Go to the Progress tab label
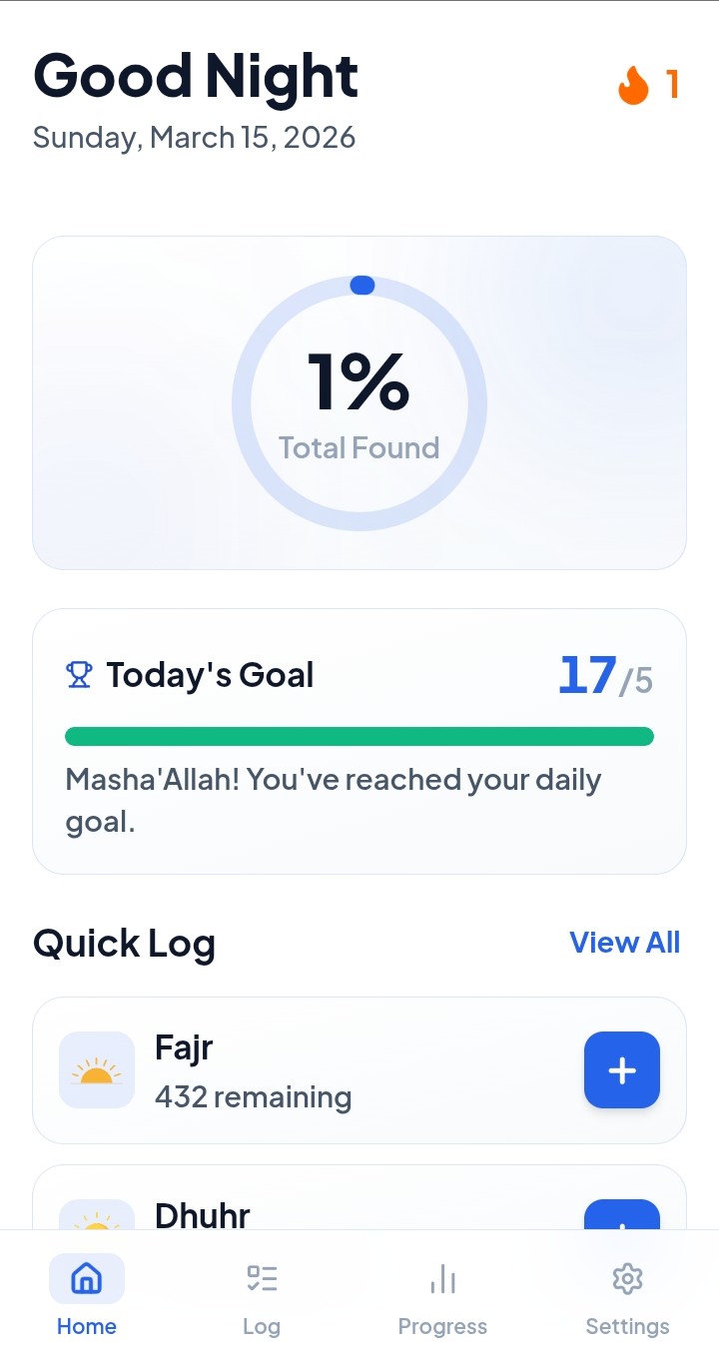The image size is (719, 1364). pyautogui.click(x=442, y=1327)
